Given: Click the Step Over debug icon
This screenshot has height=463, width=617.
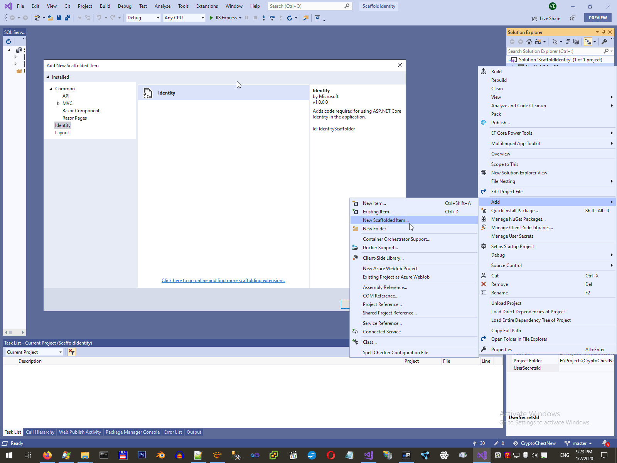Looking at the screenshot, I should [272, 18].
